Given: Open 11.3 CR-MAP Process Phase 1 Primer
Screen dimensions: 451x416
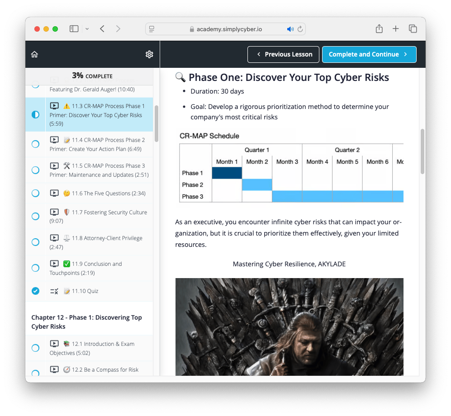Looking at the screenshot, I should tap(89, 114).
